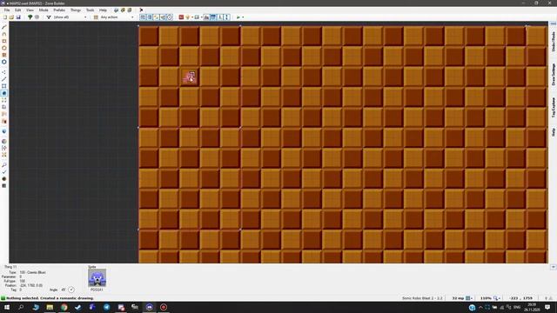Open the Telegram icon in taskbar
The height and width of the screenshot is (313, 557).
[x=106, y=307]
